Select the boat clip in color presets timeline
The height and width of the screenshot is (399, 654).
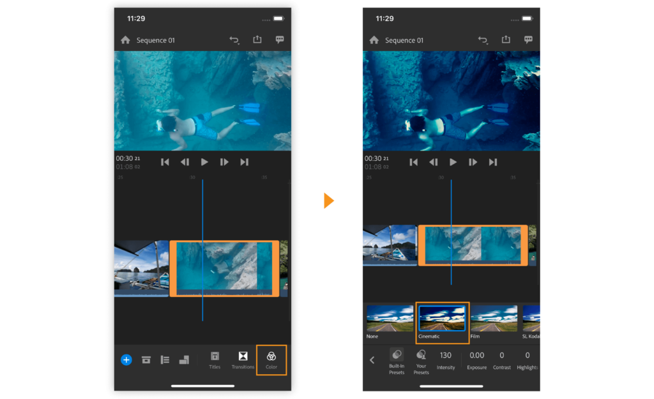click(390, 245)
